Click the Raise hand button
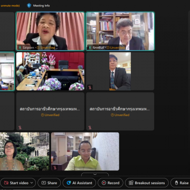This screenshot has height=190, width=190. point(180,183)
